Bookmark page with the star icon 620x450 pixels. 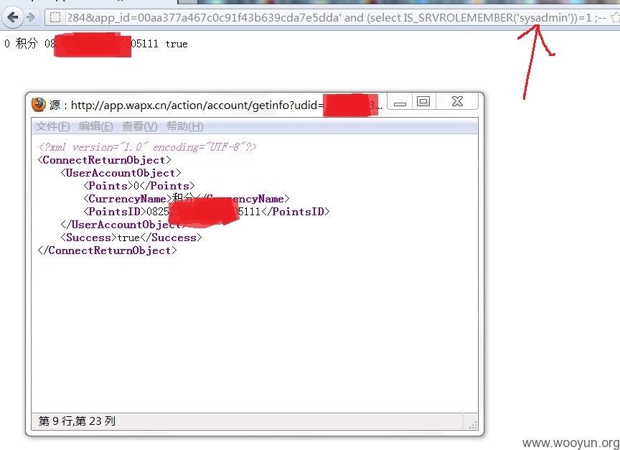(615, 17)
